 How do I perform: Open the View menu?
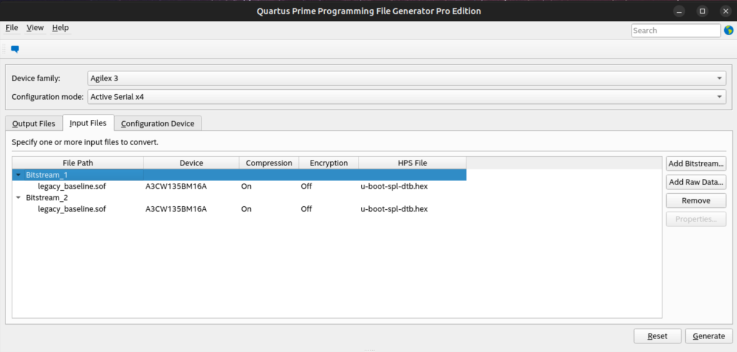[x=35, y=28]
